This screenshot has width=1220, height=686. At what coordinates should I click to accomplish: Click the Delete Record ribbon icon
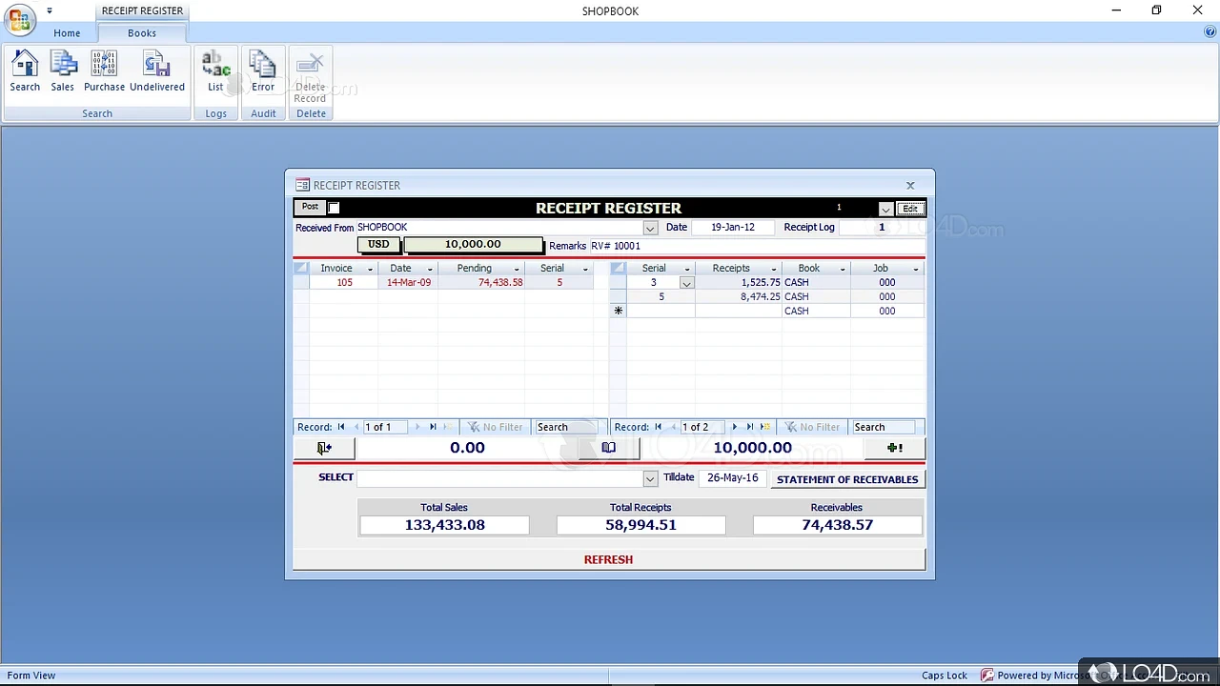point(310,76)
